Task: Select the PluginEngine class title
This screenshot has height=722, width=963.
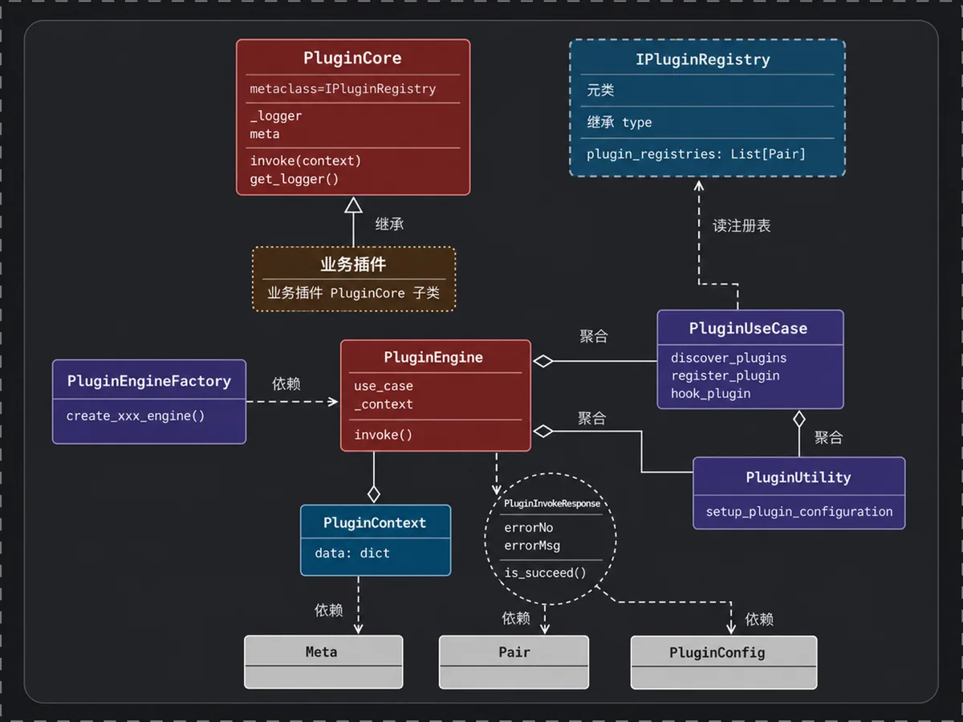Action: (x=433, y=357)
